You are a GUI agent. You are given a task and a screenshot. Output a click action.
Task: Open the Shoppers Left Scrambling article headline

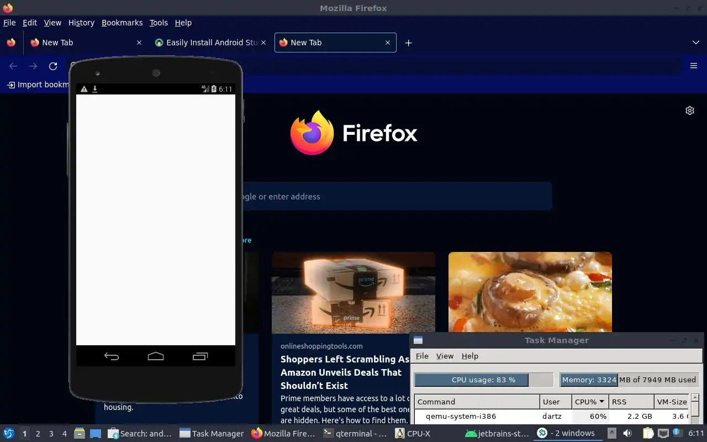coord(345,372)
